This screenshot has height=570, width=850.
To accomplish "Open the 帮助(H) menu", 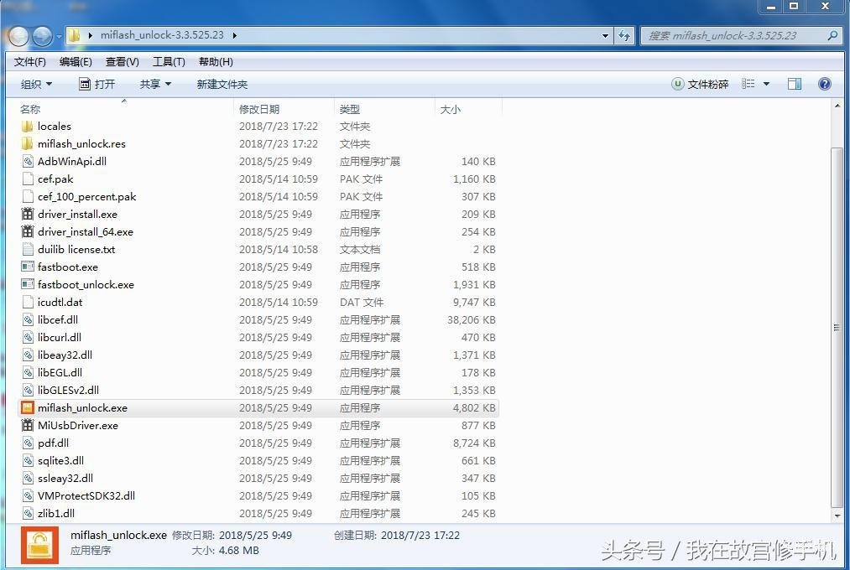I will pos(216,62).
